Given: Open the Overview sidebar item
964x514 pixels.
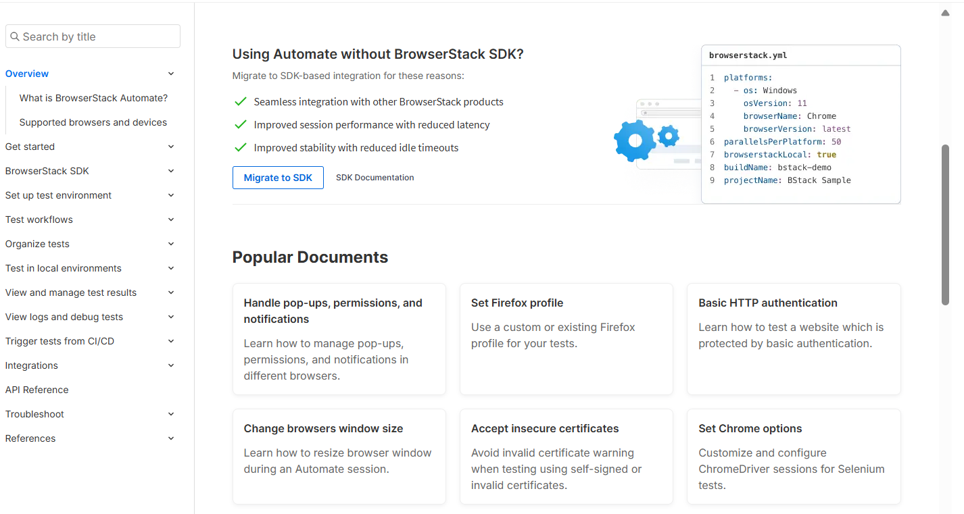Looking at the screenshot, I should (27, 74).
